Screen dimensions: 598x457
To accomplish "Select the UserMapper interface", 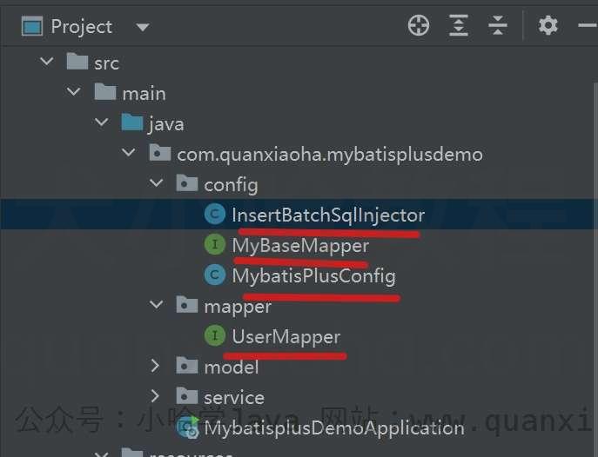I will click(286, 337).
